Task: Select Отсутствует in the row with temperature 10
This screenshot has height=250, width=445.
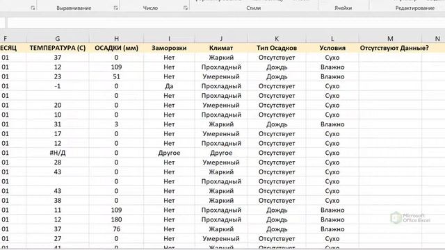Action: tap(277, 115)
